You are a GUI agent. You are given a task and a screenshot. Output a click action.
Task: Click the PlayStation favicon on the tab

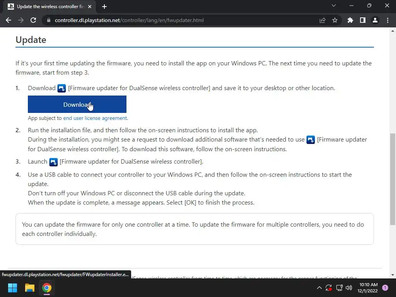[10, 7]
